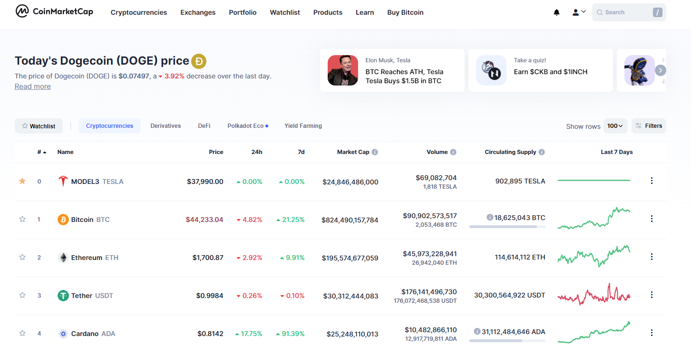Screen dimensions: 691x346
Task: Open the Exchanges menu
Action: coord(198,12)
